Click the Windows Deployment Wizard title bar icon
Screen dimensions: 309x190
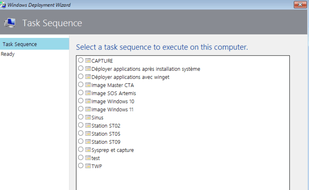click(3, 5)
